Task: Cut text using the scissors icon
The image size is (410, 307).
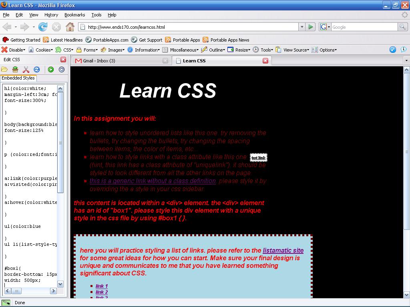Action: pos(26,69)
